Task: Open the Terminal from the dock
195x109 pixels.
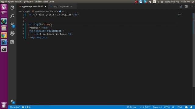Action: point(4,49)
